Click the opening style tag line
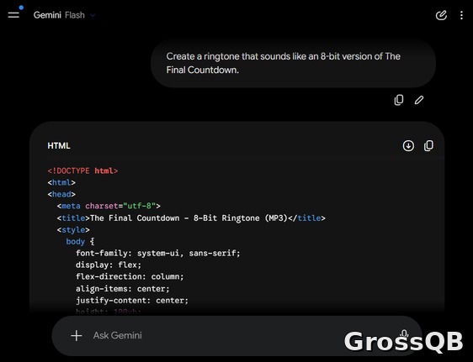 [73, 230]
